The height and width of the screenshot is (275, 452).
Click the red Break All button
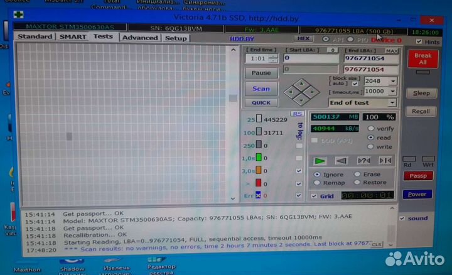tap(422, 59)
